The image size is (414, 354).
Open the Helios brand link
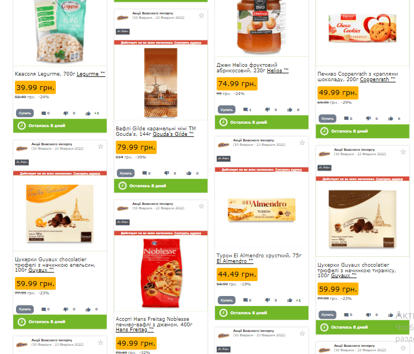click(278, 71)
